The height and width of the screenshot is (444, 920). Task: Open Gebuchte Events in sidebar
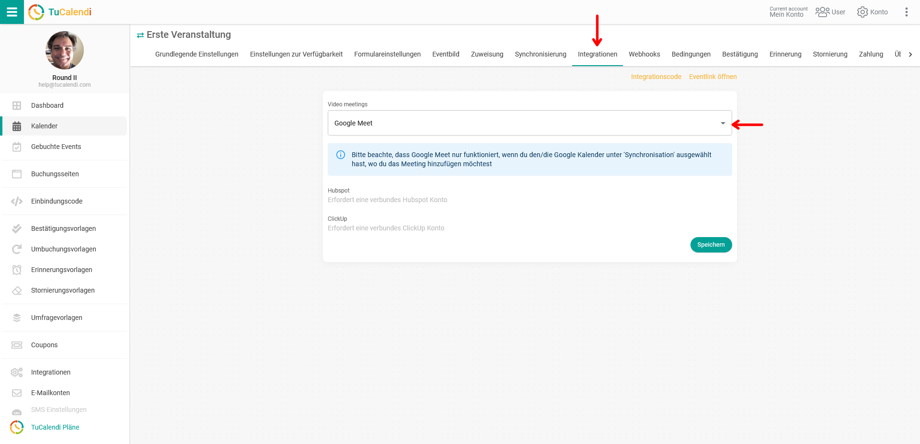(56, 147)
